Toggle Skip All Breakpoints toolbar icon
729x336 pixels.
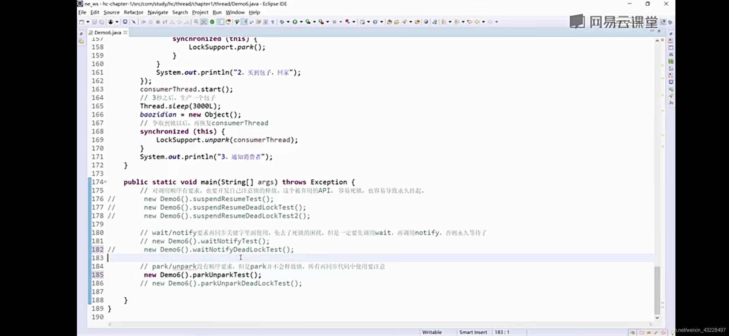click(x=134, y=22)
